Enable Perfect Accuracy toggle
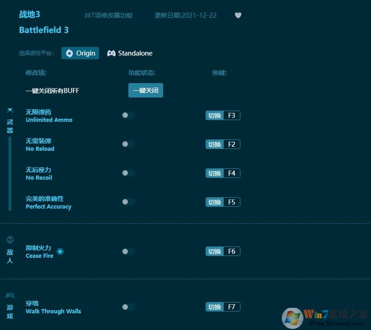 pos(128,202)
